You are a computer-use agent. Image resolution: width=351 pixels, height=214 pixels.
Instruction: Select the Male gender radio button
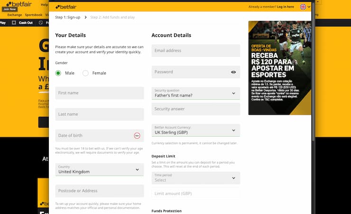[58, 73]
